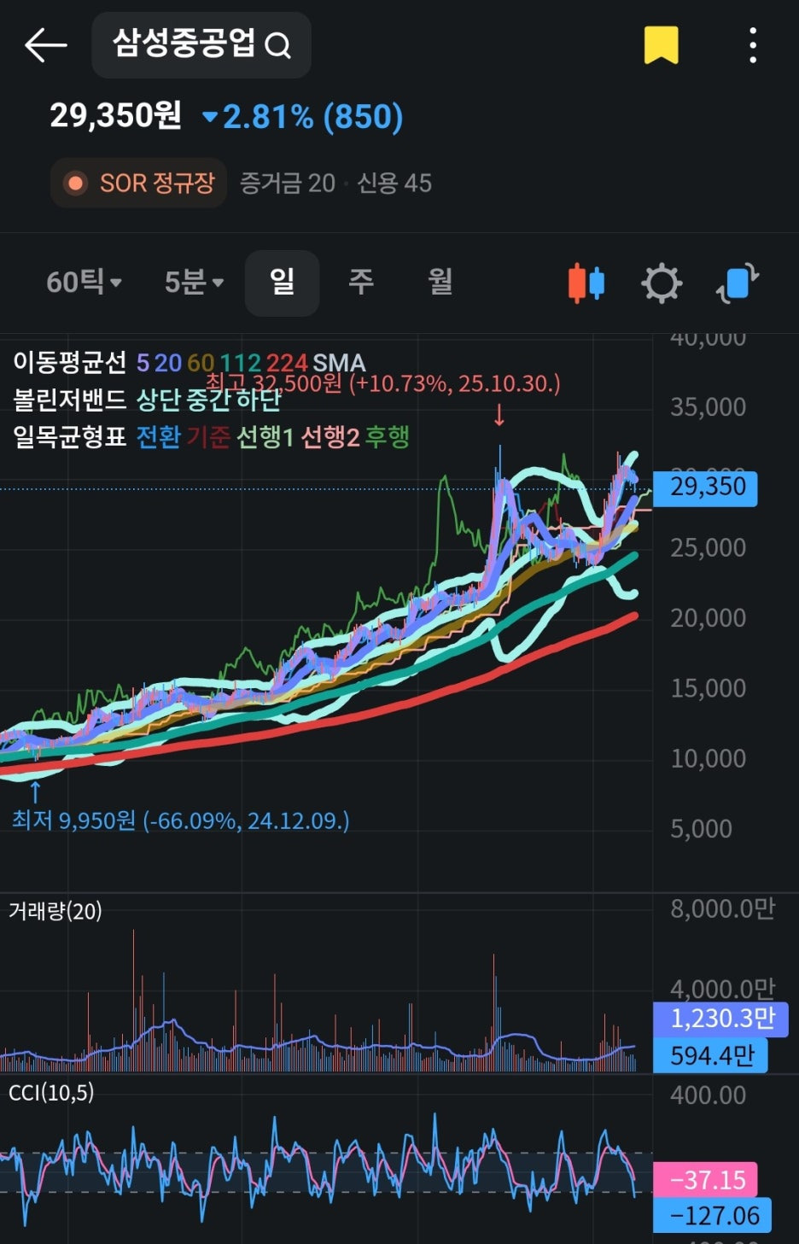Tap the 증거금 20 margin text
This screenshot has height=1244, width=799.
click(288, 183)
